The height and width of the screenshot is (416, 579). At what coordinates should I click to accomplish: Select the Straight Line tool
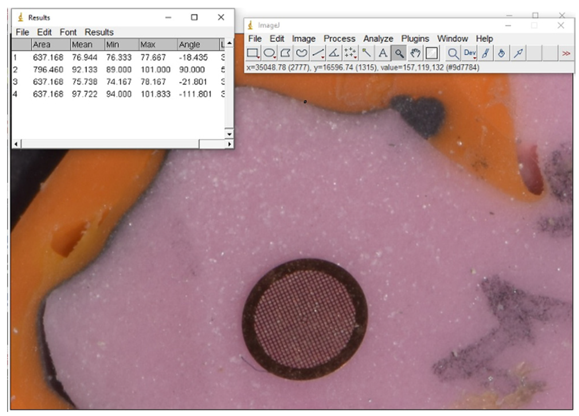pyautogui.click(x=318, y=53)
